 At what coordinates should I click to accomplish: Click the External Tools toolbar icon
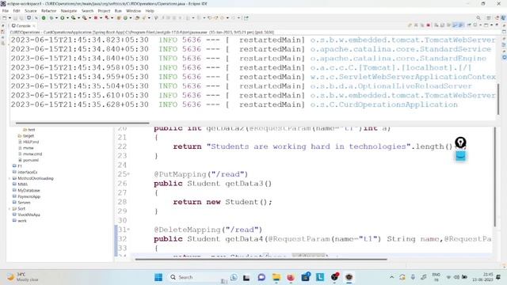[x=84, y=17]
